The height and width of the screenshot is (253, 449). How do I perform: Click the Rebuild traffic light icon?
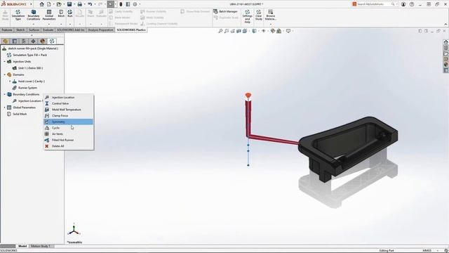click(x=121, y=4)
